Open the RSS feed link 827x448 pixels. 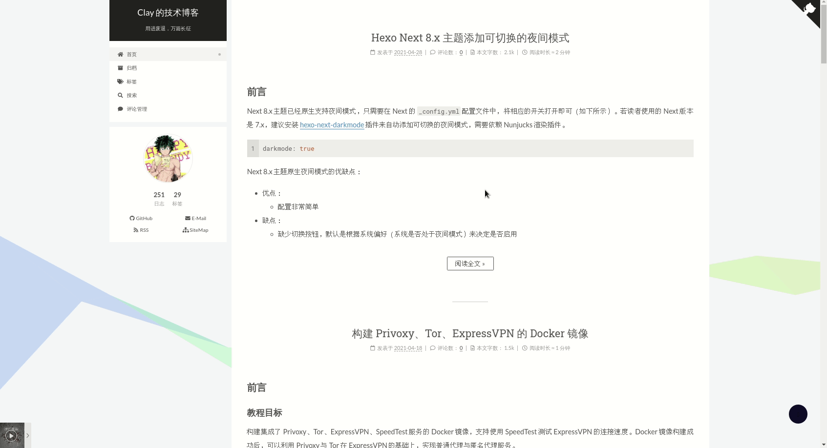click(x=141, y=230)
